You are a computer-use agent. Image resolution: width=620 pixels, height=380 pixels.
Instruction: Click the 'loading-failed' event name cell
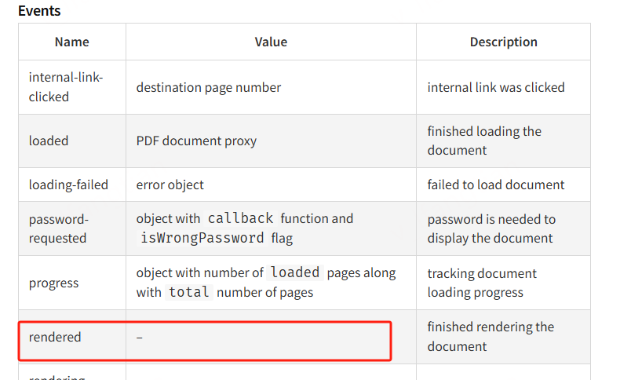(x=72, y=185)
